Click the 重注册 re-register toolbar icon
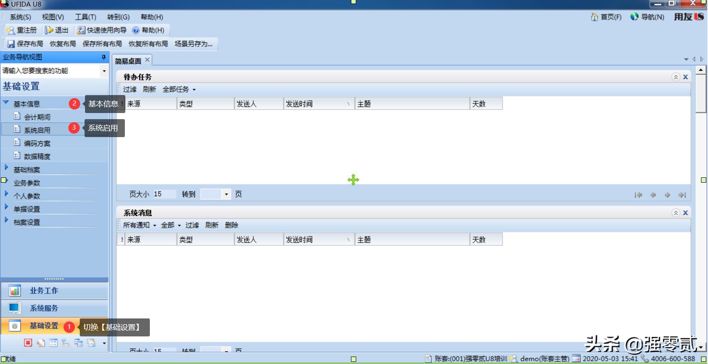 pos(11,30)
